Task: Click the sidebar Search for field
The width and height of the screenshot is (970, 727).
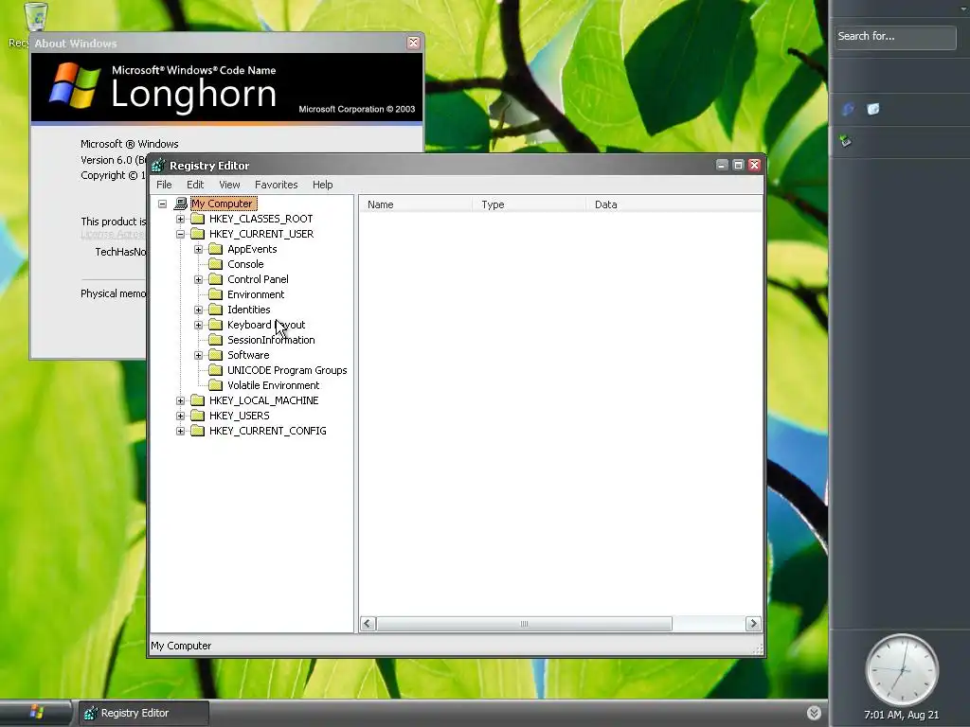Action: 895,37
